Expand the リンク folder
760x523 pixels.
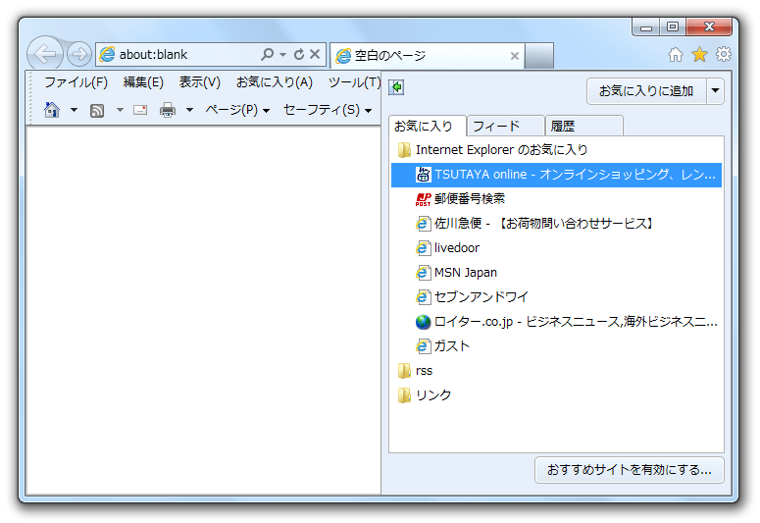[x=556, y=395]
